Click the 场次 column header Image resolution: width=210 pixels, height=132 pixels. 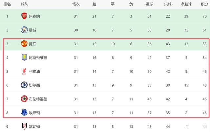coord(76,4)
